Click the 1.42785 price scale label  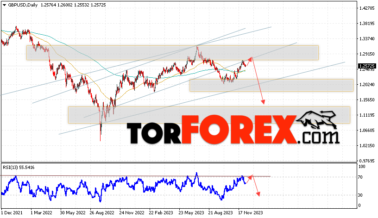tap(367, 8)
